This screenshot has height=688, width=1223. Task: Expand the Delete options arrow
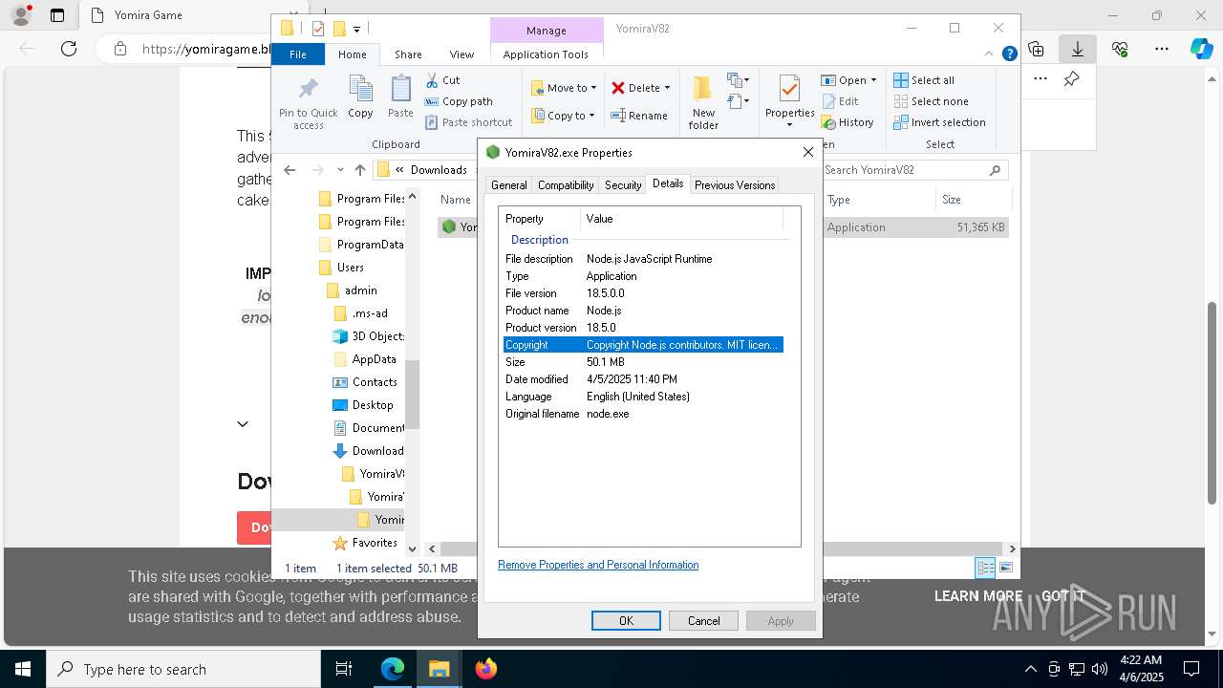[667, 88]
